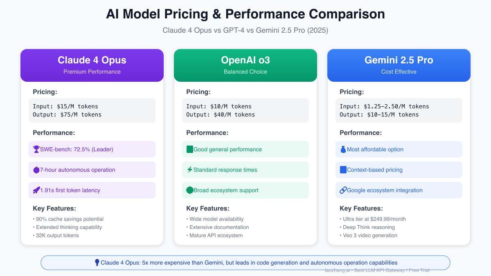Click the lightbulb icon in the bottom summary banner
The height and width of the screenshot is (276, 491).
click(x=97, y=263)
